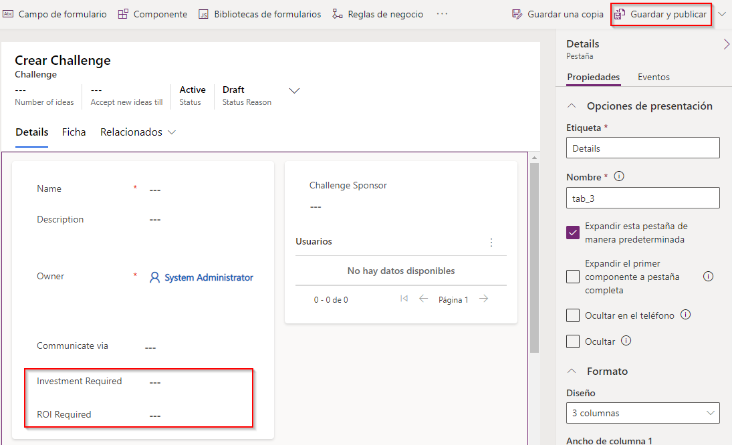This screenshot has height=445, width=732.
Task: Click the System Administrator owner link
Action: 209,277
